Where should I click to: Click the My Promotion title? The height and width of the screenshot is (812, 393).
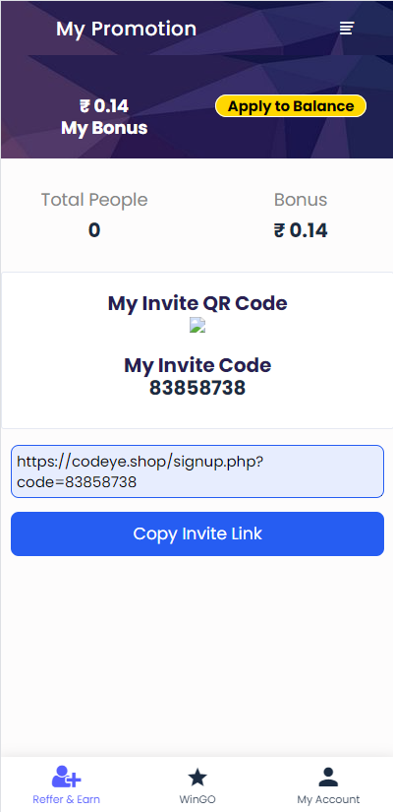pyautogui.click(x=126, y=29)
